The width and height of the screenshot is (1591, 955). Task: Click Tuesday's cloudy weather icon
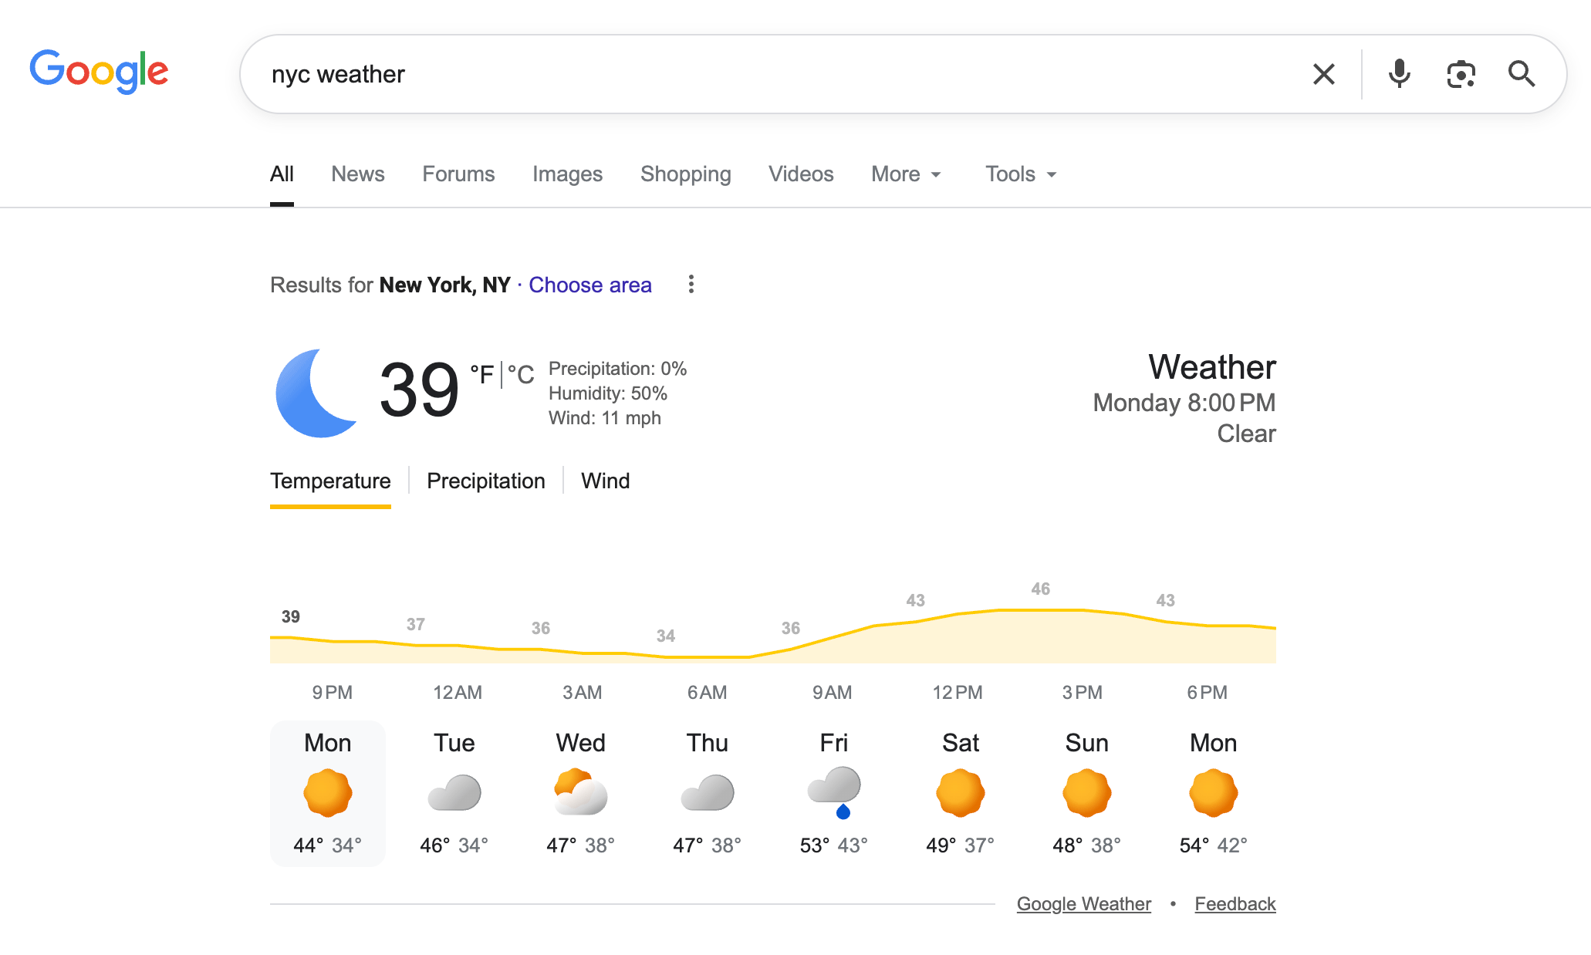coord(454,791)
